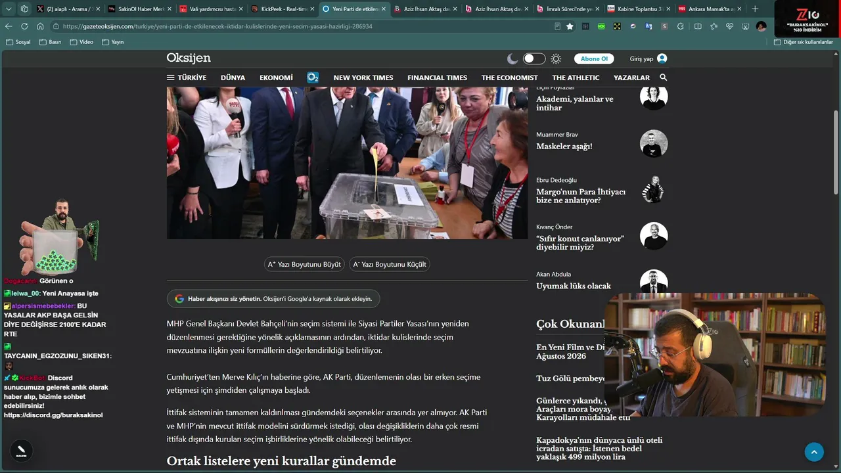Open the DÜNYA menu section
The image size is (841, 473).
pos(233,78)
